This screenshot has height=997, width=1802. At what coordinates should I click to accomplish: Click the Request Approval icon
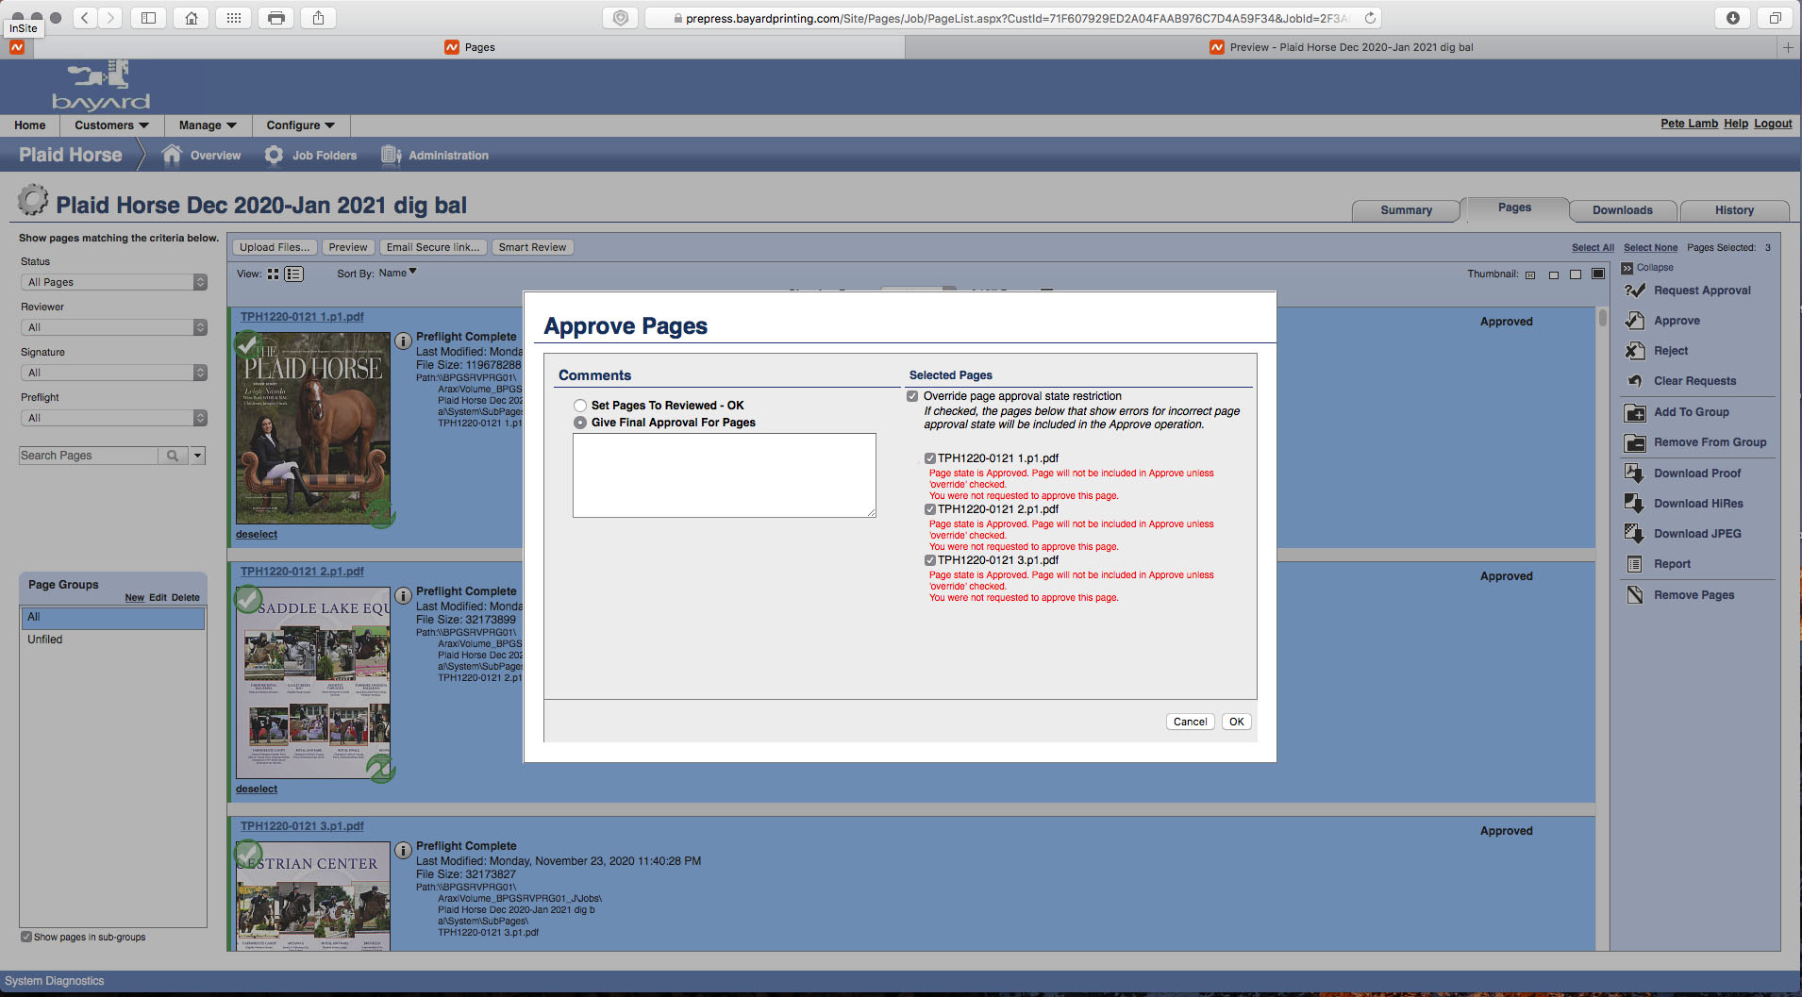pos(1634,291)
